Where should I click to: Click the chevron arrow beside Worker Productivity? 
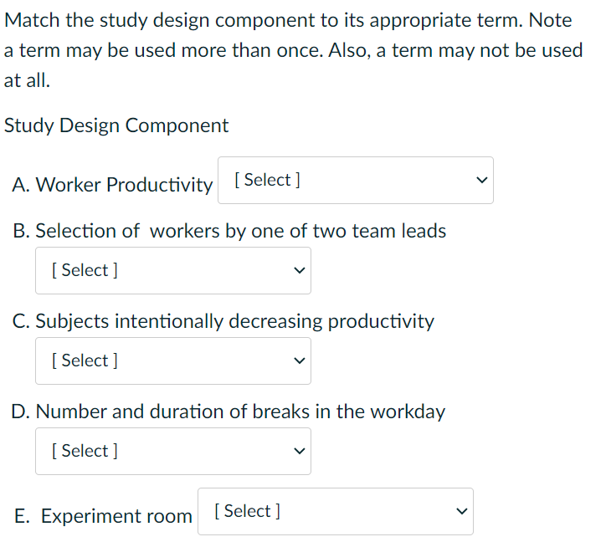[x=480, y=181]
